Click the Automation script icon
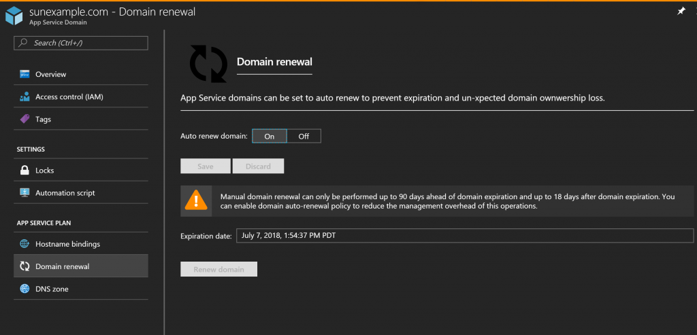 click(x=25, y=193)
